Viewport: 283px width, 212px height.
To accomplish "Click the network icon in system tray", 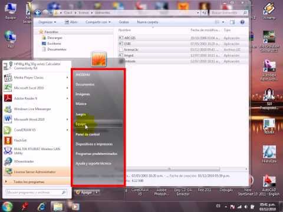I will pos(239,207).
